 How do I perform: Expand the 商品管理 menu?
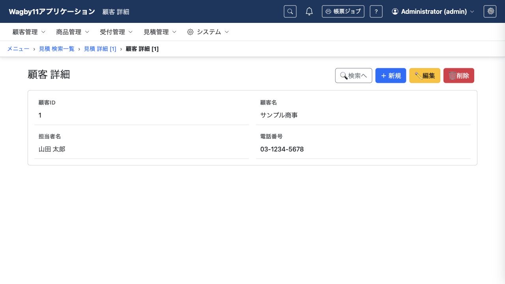(x=73, y=32)
